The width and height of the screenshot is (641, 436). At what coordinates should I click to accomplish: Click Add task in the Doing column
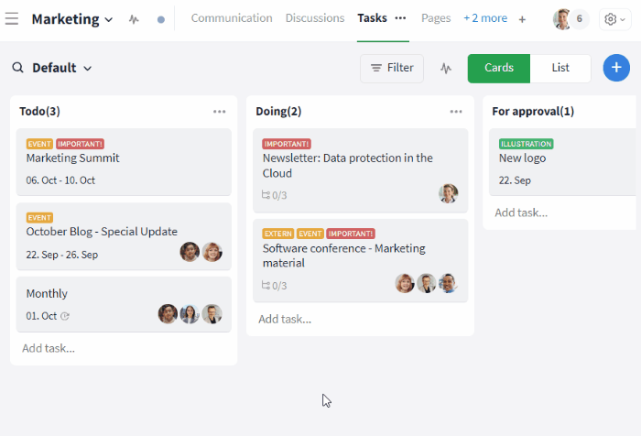pyautogui.click(x=285, y=320)
